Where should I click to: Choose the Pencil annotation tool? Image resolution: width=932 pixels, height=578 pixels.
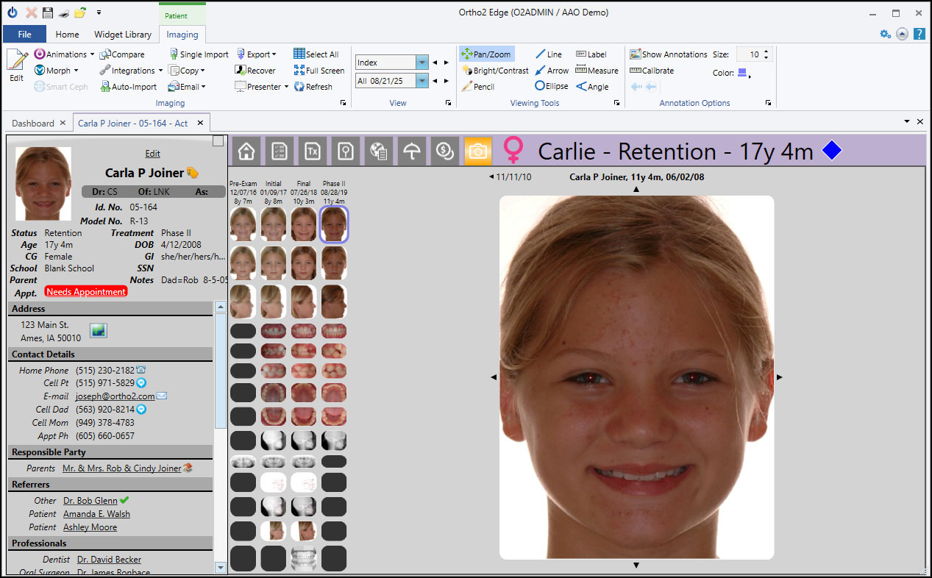click(478, 87)
